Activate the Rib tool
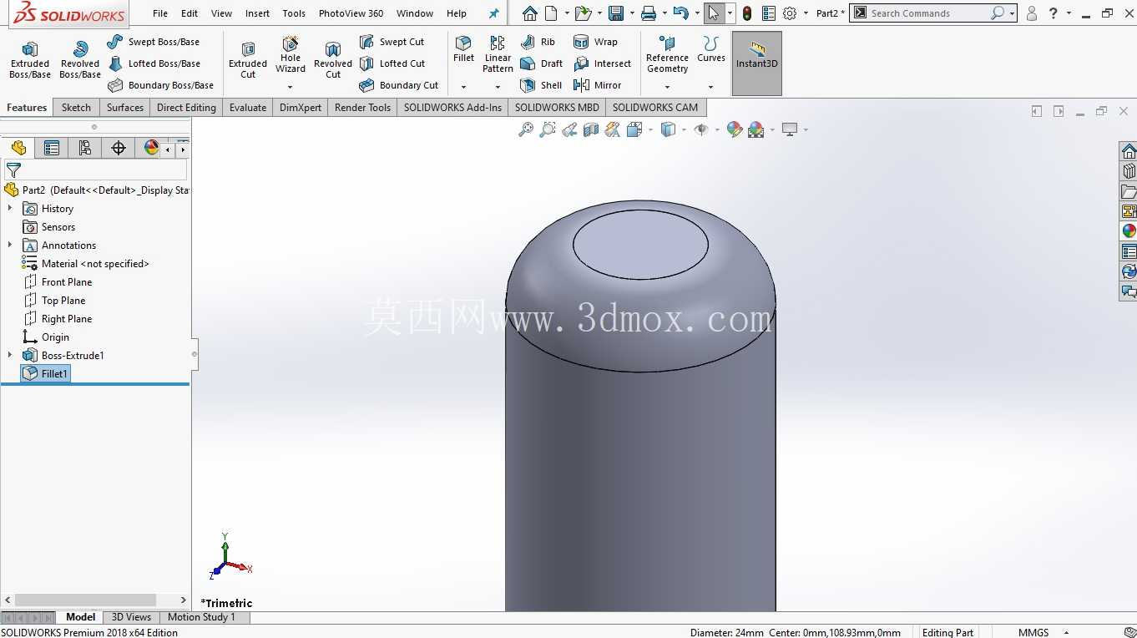Viewport: 1137px width, 638px height. [x=538, y=42]
